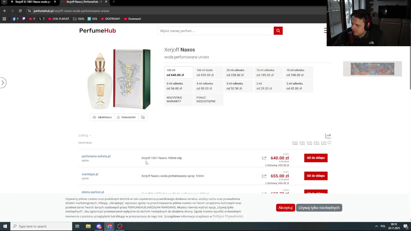Open the price chart for 655.00 zł offer
411x231 pixels.
point(264,176)
